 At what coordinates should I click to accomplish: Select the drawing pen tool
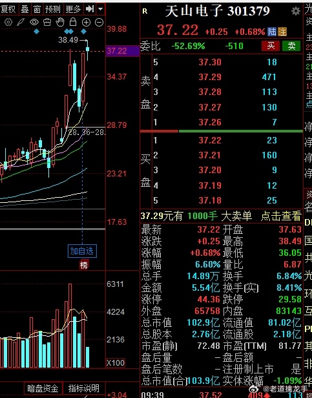point(21,23)
